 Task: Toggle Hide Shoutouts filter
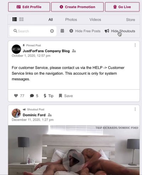(x=120, y=31)
